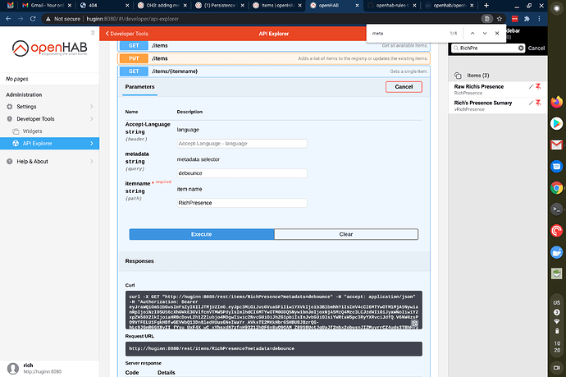The image size is (566, 377).
Task: Jump to next find-in-page match
Action: point(485,33)
